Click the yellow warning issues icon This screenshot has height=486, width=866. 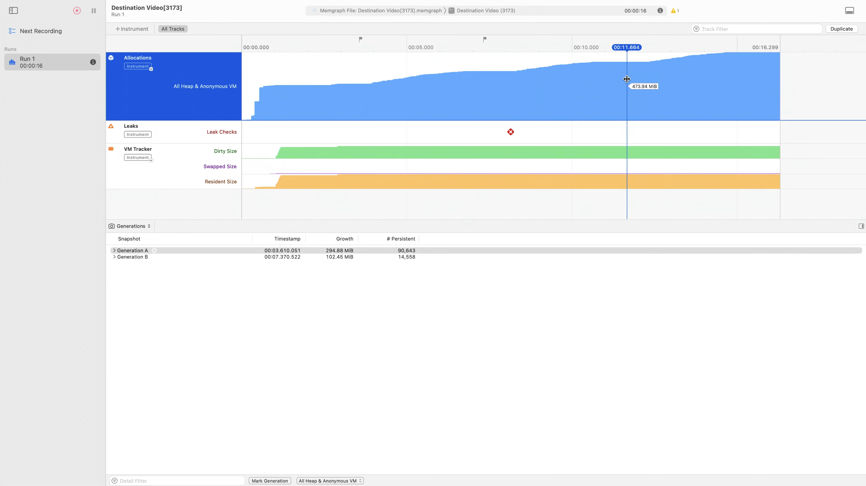click(x=674, y=11)
